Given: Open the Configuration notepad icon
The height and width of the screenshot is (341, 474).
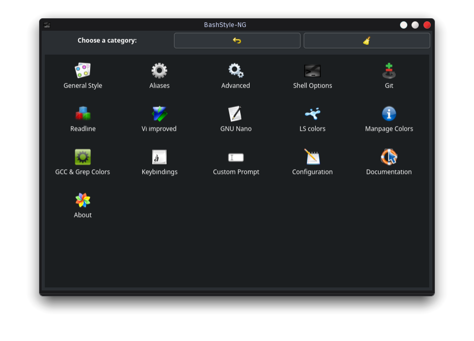Looking at the screenshot, I should [313, 157].
